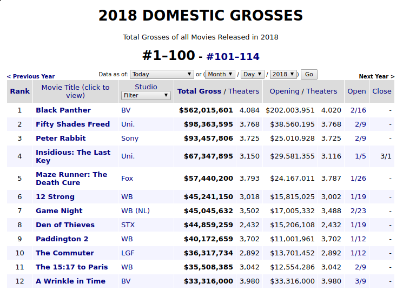
Task: Click the STX studio link
Action: click(x=128, y=225)
